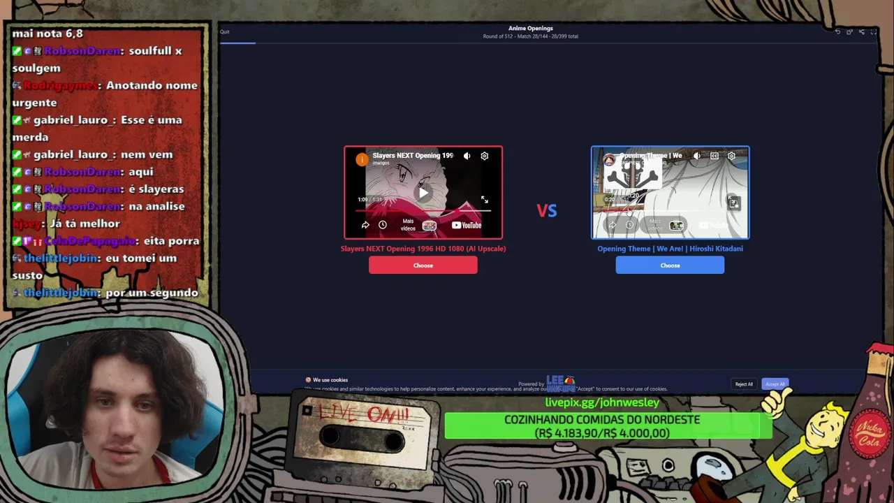Mute the We Are! video audio

click(696, 156)
